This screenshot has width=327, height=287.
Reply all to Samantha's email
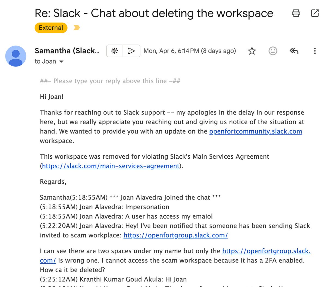pyautogui.click(x=294, y=51)
